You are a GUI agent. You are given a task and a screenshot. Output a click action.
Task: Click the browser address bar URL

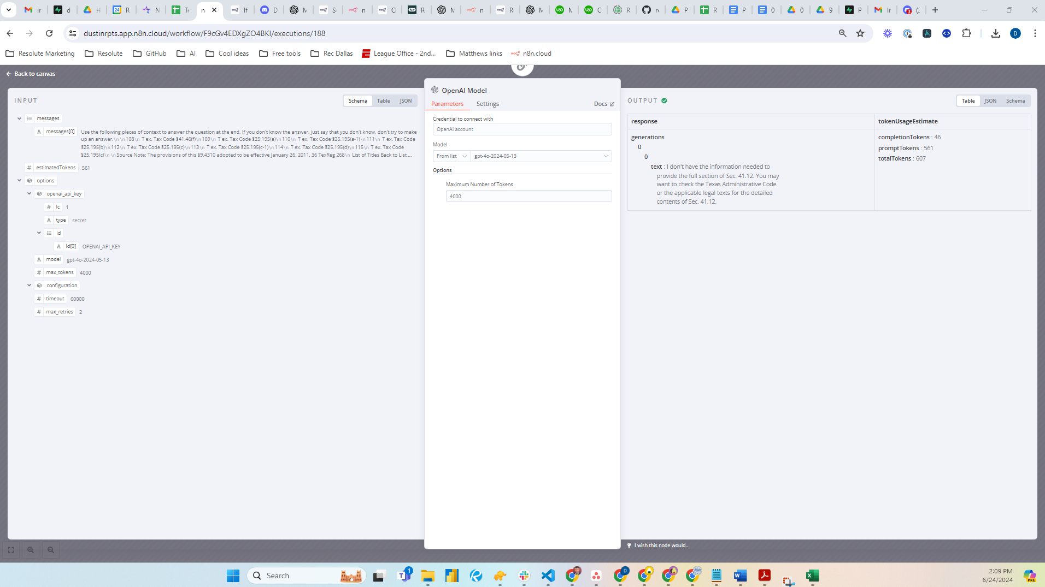point(204,33)
